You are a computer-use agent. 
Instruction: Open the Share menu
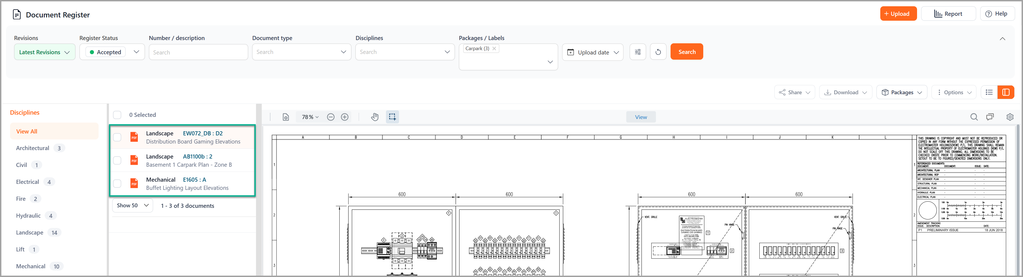794,92
